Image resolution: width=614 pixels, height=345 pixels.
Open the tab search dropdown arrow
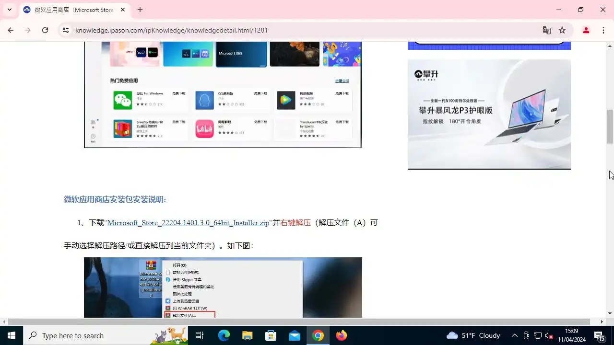[x=9, y=10]
